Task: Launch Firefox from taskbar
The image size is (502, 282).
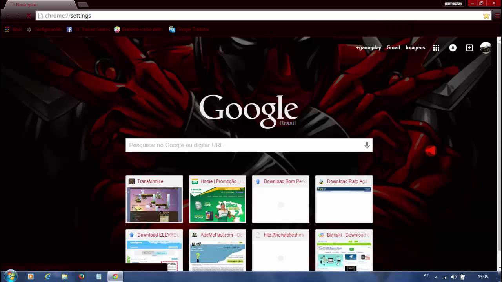Action: pyautogui.click(x=82, y=277)
